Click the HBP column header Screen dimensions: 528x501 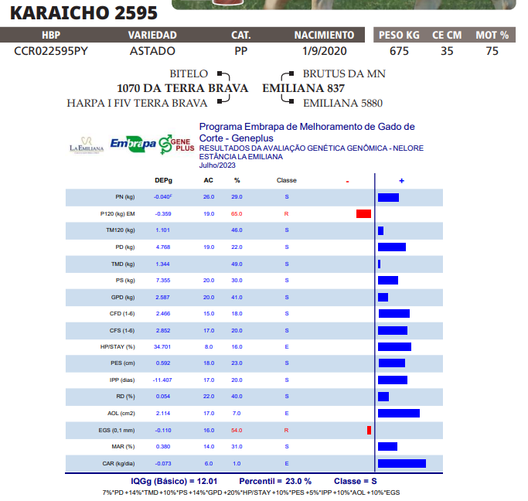[51, 36]
